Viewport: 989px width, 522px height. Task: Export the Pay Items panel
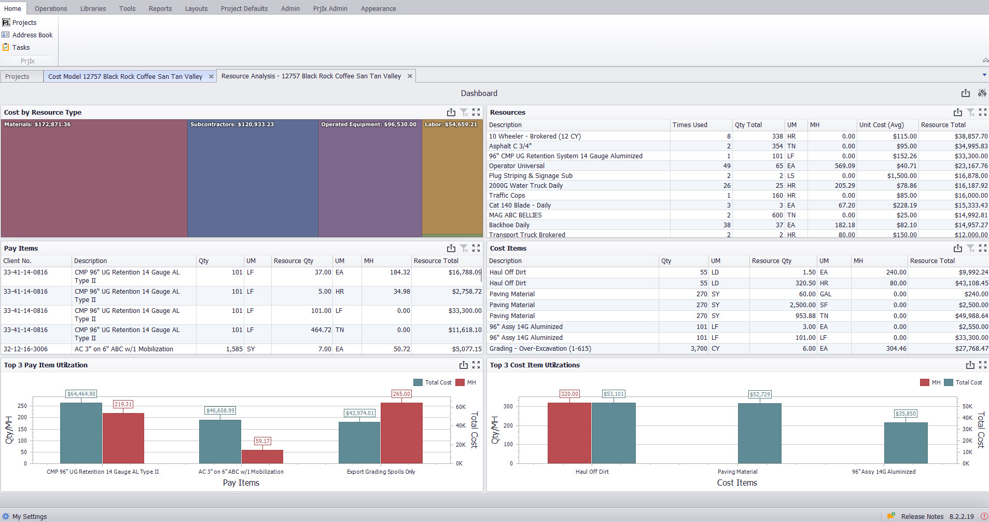tap(451, 248)
